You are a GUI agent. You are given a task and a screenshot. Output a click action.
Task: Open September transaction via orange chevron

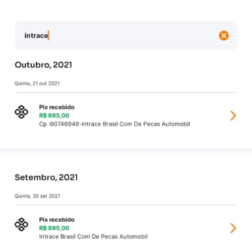pyautogui.click(x=233, y=228)
